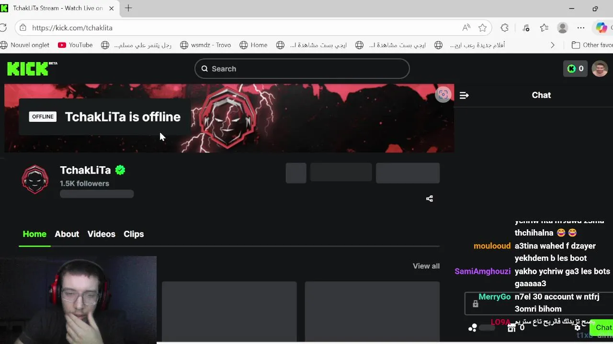Open the channel points bubbles icon
Screen dimensions: 613x344
pyautogui.click(x=473, y=327)
